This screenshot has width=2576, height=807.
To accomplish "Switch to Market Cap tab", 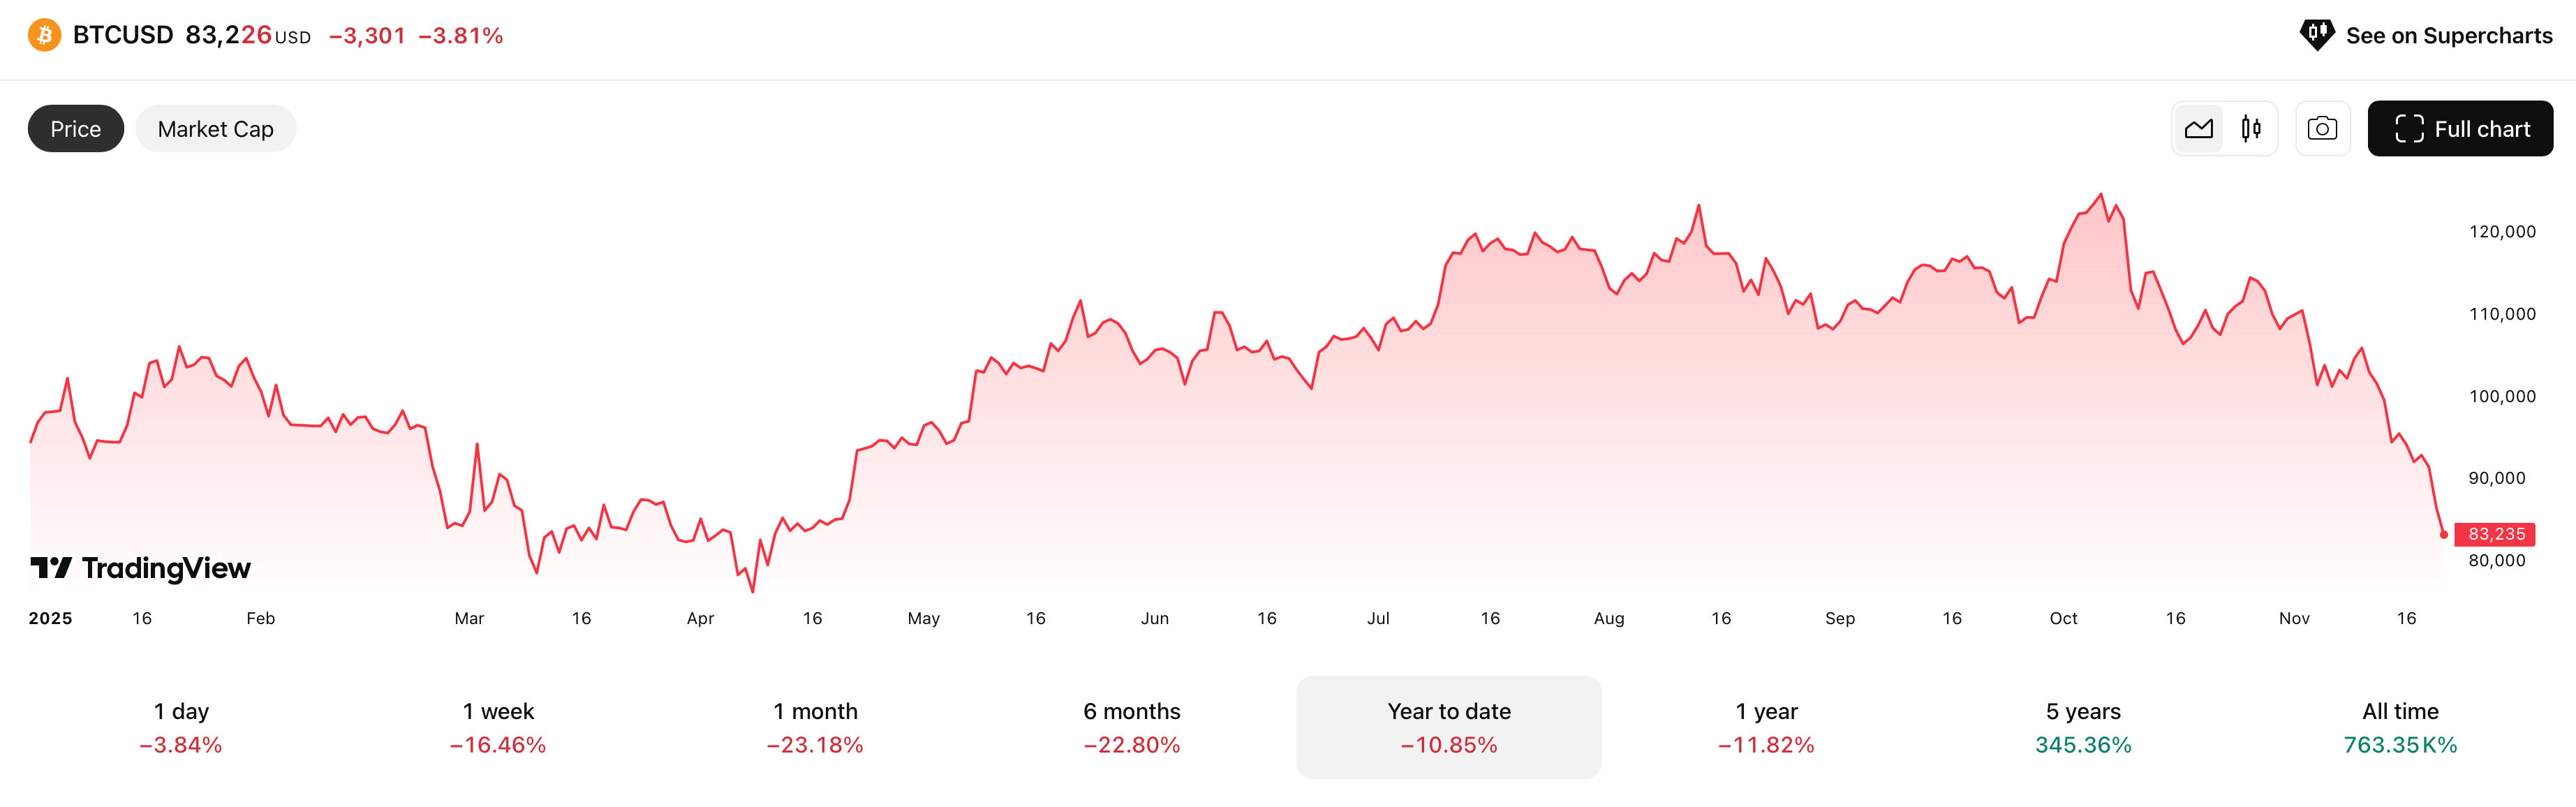I will pos(215,129).
